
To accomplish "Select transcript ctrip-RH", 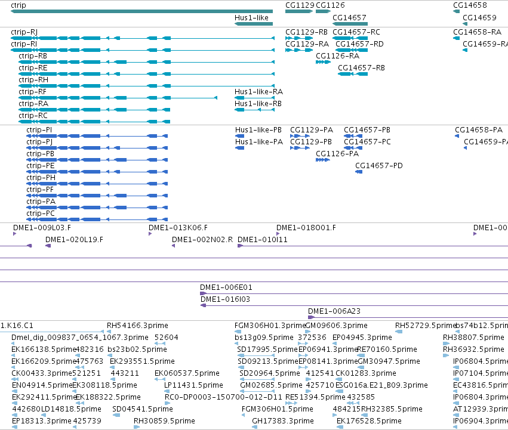I will 33,80.
